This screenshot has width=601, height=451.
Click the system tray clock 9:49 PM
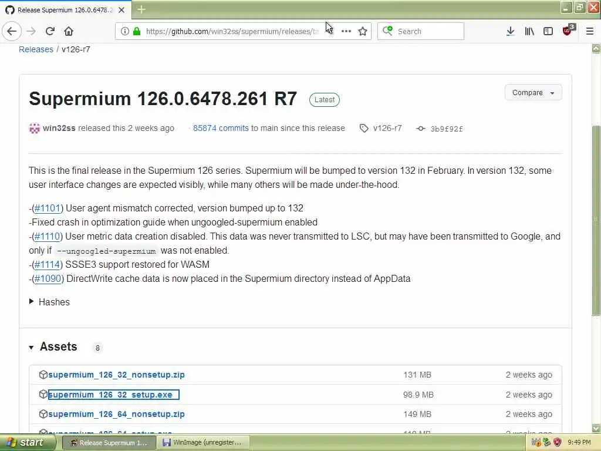[579, 443]
